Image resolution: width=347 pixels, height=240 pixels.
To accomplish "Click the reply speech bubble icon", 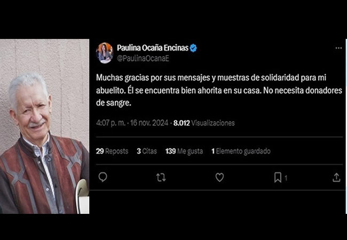I will pyautogui.click(x=102, y=177).
